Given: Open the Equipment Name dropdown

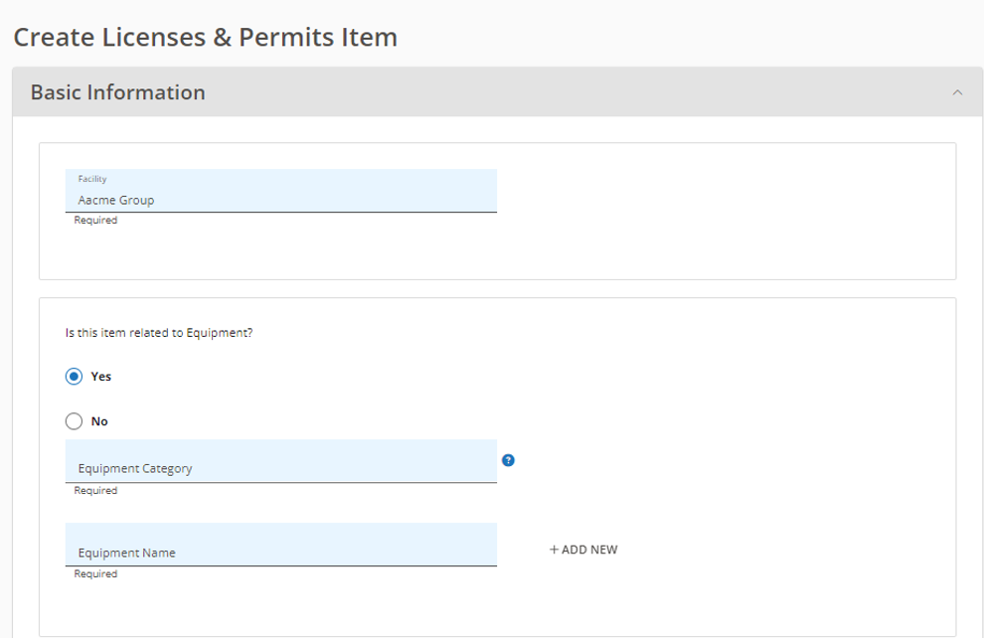Looking at the screenshot, I should click(x=281, y=545).
